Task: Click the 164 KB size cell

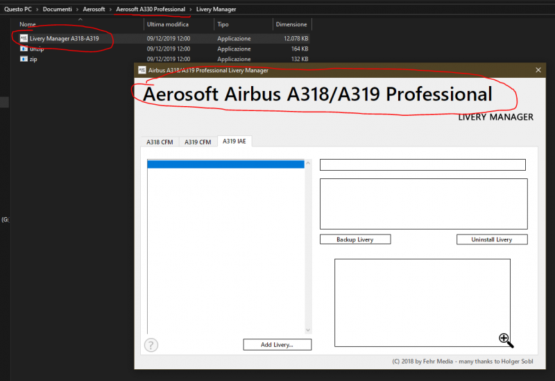Action: (x=300, y=49)
